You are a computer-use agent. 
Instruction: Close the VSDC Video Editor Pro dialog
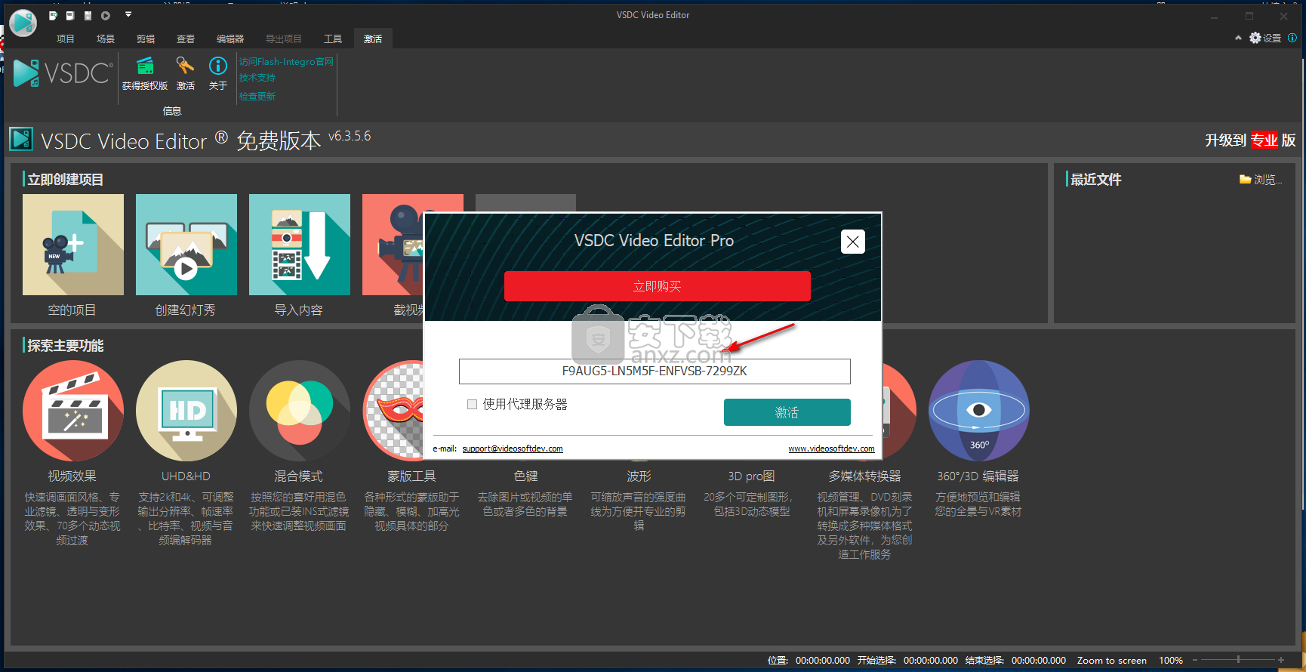853,242
